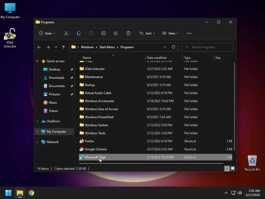Select Windows Ease of Access folder
This screenshot has width=265, height=199.
pos(156,109)
